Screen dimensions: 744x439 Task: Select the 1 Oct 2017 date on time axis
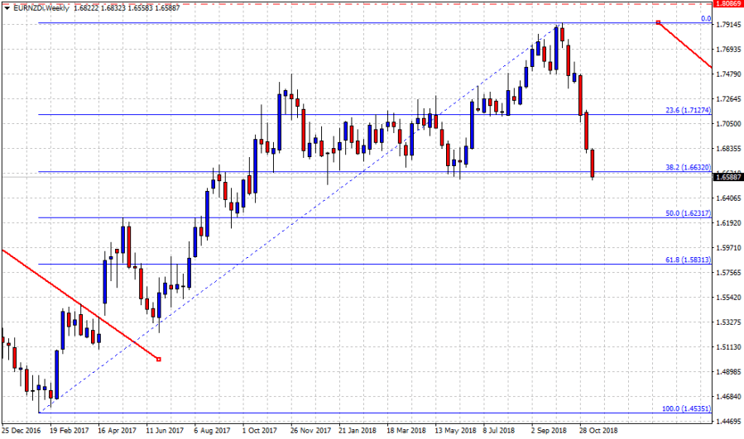click(x=259, y=431)
